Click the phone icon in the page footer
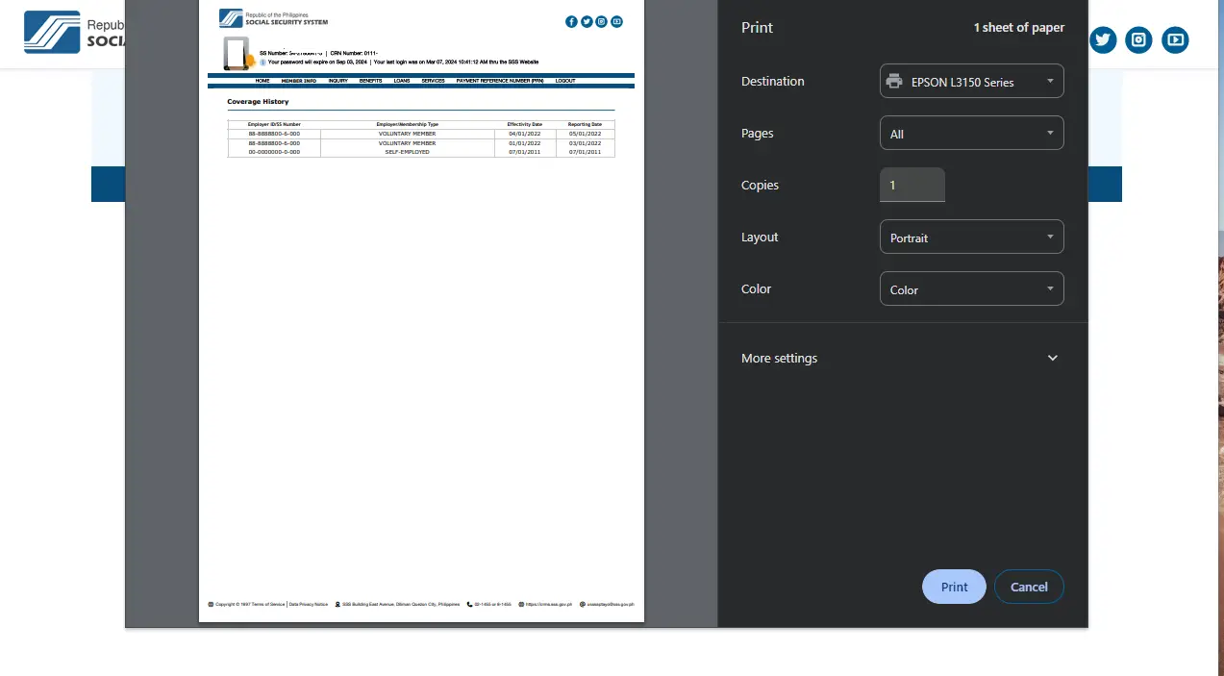Viewport: 1224px width, 676px height. [469, 604]
